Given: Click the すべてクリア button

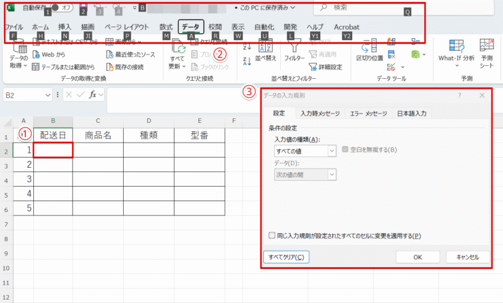Looking at the screenshot, I should coord(286,257).
